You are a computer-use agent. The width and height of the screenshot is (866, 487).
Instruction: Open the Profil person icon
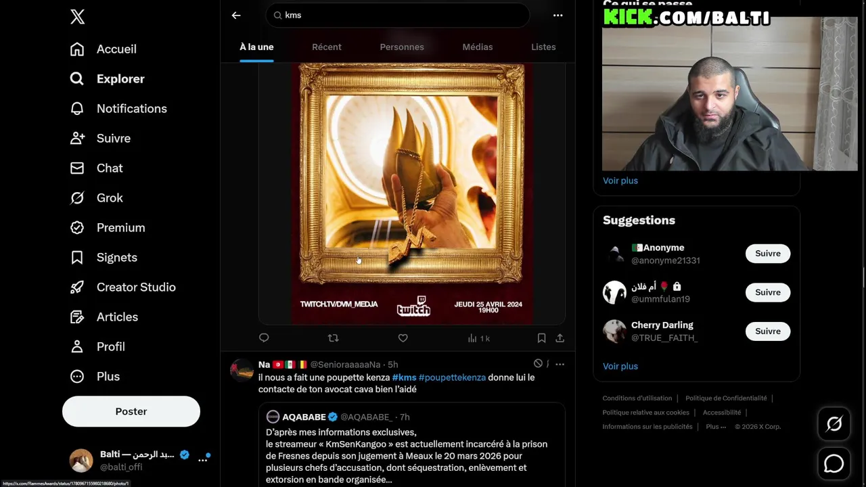click(x=77, y=347)
